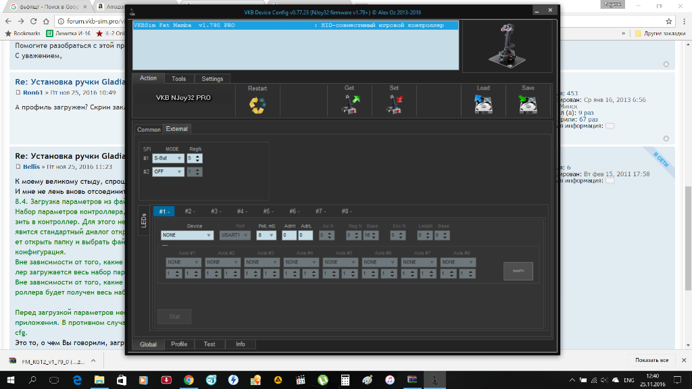Click the LedsN stepper arrows
The width and height of the screenshot is (692, 389).
click(428, 236)
